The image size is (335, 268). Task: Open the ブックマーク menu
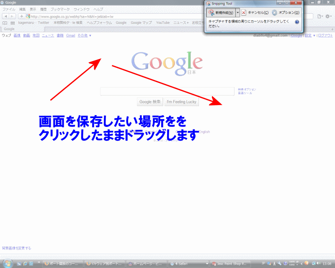pos(60,9)
